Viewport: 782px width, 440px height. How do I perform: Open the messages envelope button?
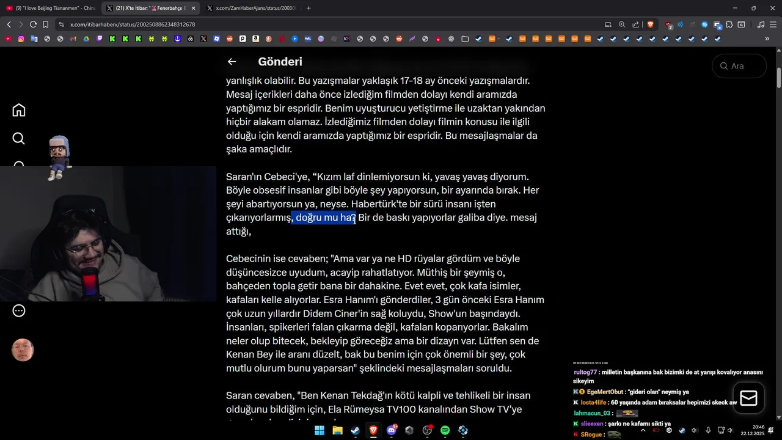[748, 398]
